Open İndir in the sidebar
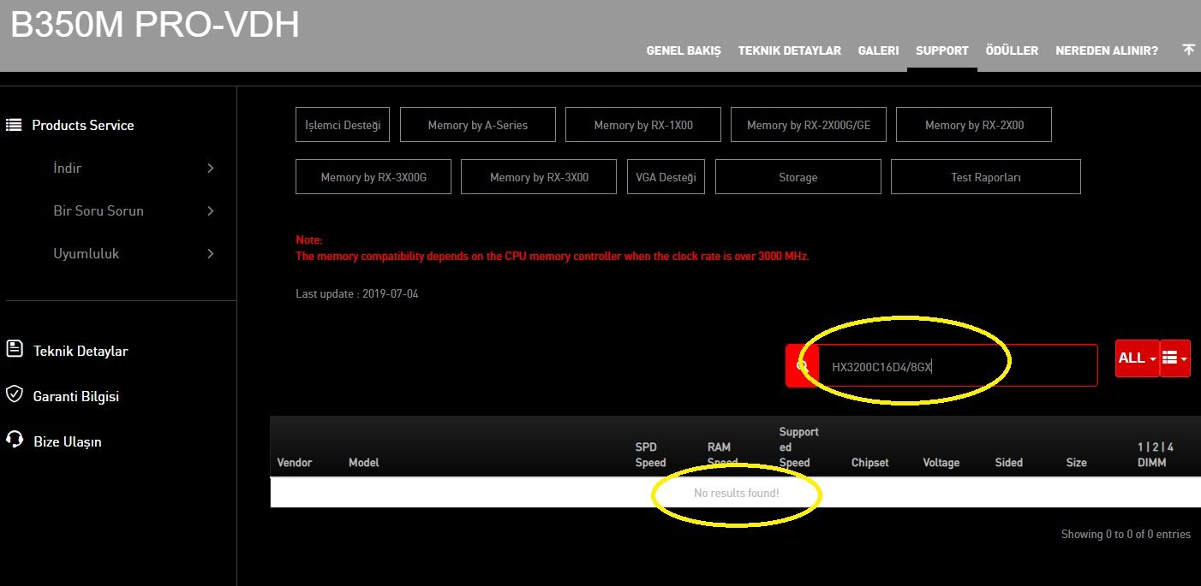Screen dimensions: 1201x586 click(x=68, y=169)
